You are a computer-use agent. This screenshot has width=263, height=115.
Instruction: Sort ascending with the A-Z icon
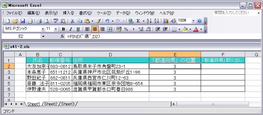click(149, 21)
